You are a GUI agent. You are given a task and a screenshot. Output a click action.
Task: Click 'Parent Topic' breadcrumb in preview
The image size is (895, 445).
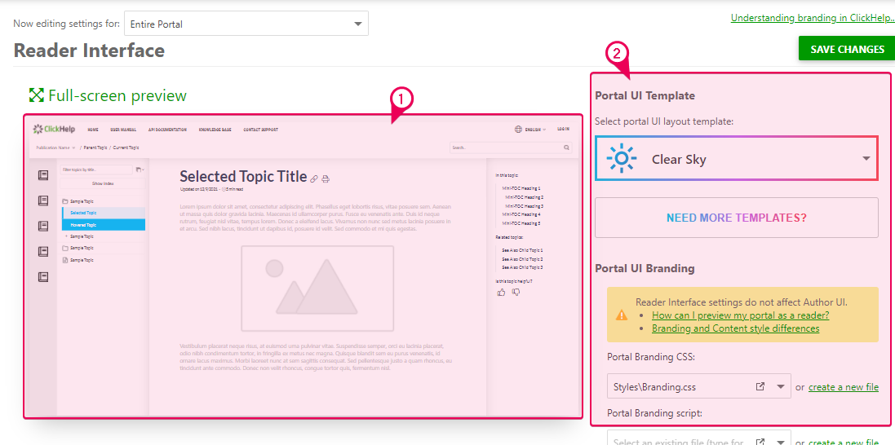tap(95, 148)
